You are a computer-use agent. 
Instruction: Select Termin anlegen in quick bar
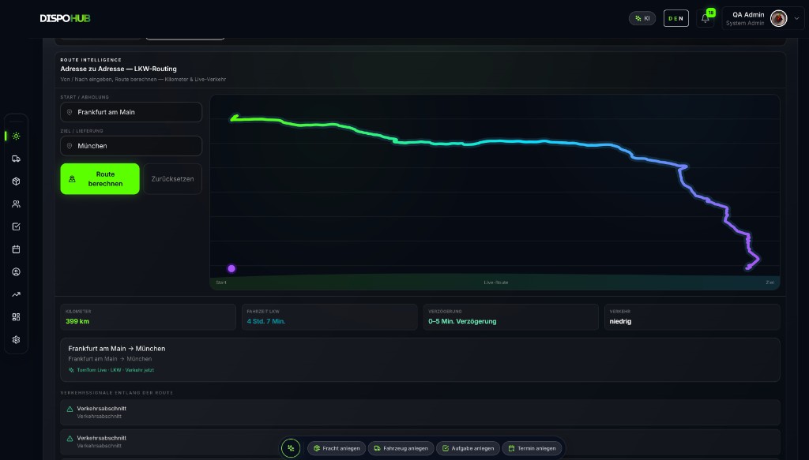pos(532,448)
